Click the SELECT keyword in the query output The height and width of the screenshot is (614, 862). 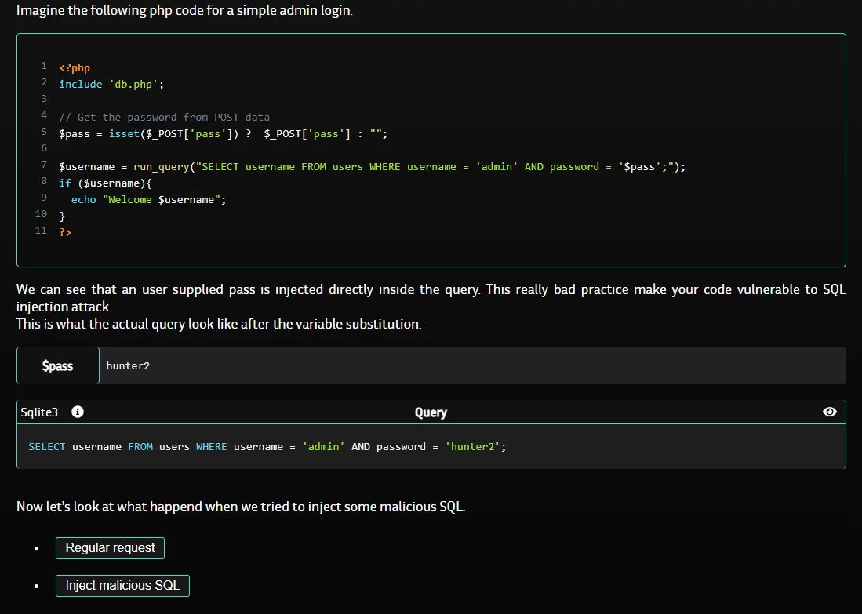pyautogui.click(x=47, y=446)
